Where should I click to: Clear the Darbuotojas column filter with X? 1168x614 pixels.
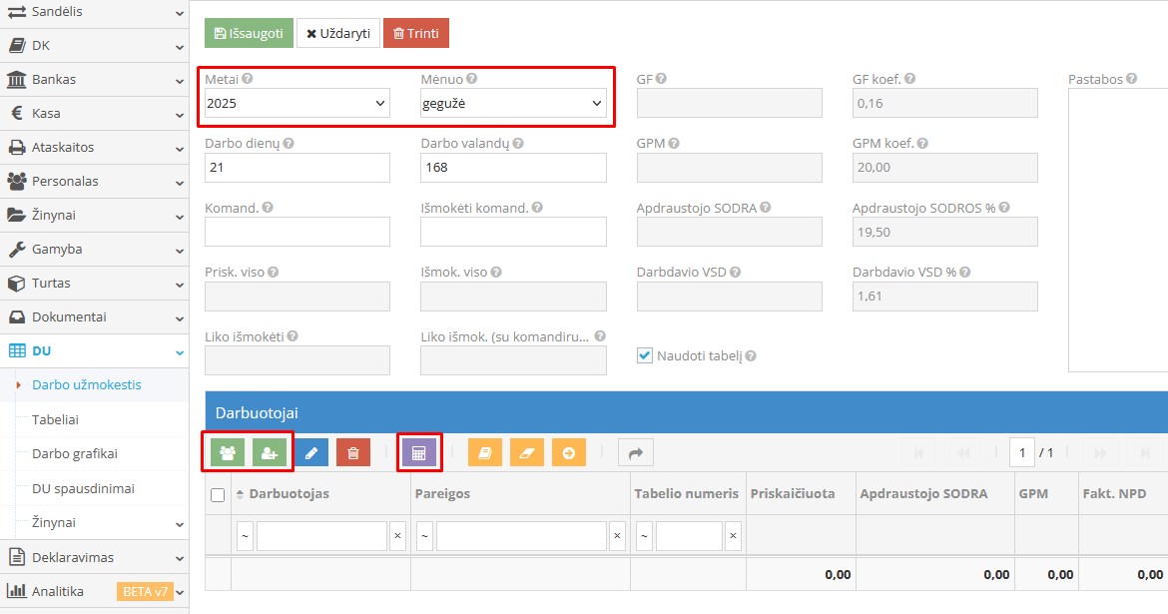click(397, 536)
